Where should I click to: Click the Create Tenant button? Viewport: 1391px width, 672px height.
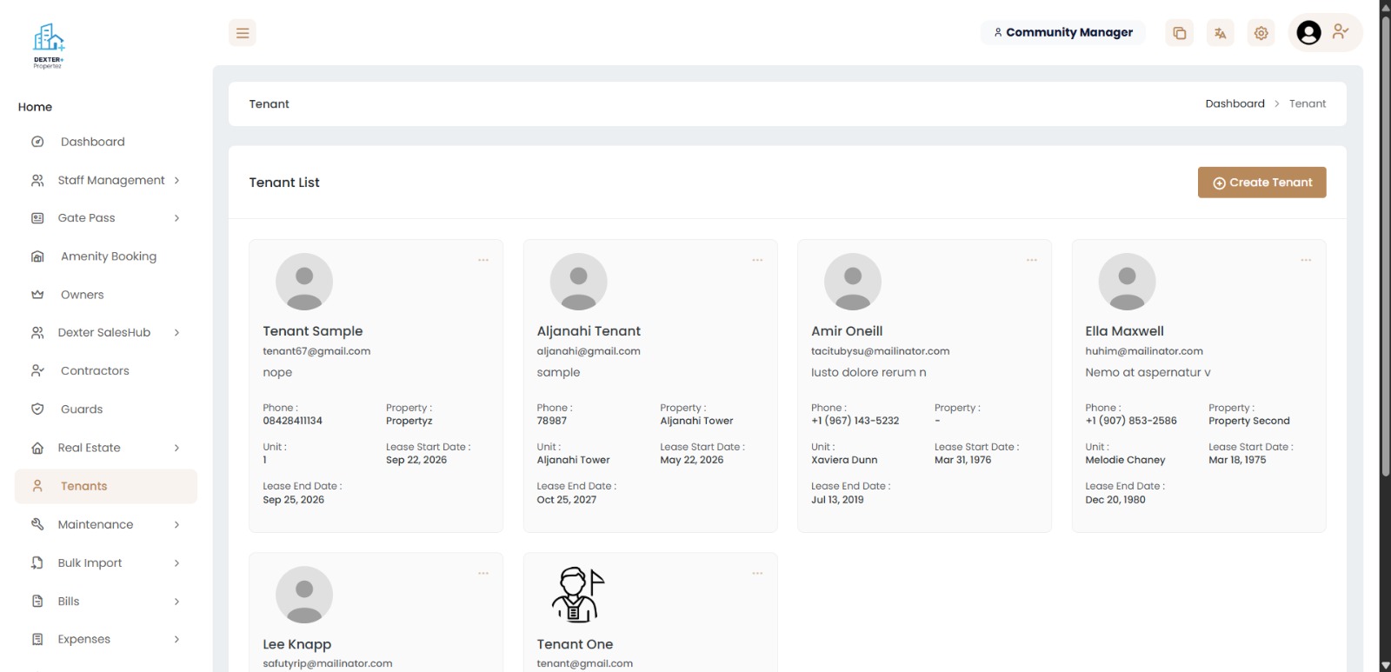point(1261,183)
